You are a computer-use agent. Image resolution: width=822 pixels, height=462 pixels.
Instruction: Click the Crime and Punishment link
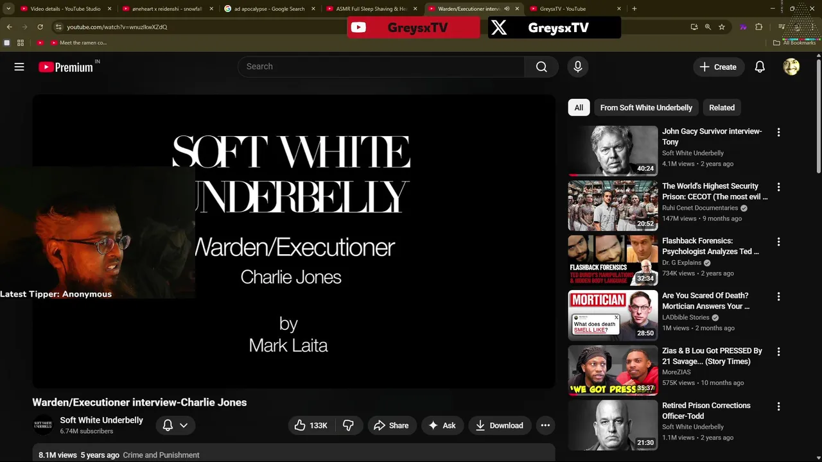[161, 455]
